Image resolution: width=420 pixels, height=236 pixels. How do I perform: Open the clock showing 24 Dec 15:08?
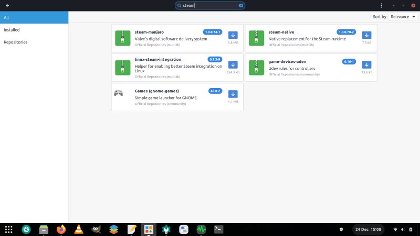(x=368, y=229)
